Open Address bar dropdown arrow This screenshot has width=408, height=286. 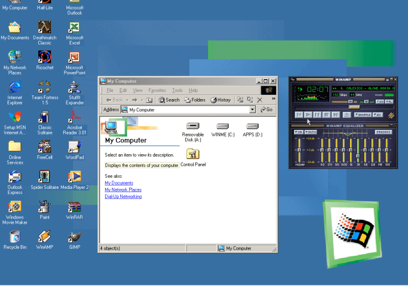point(252,110)
